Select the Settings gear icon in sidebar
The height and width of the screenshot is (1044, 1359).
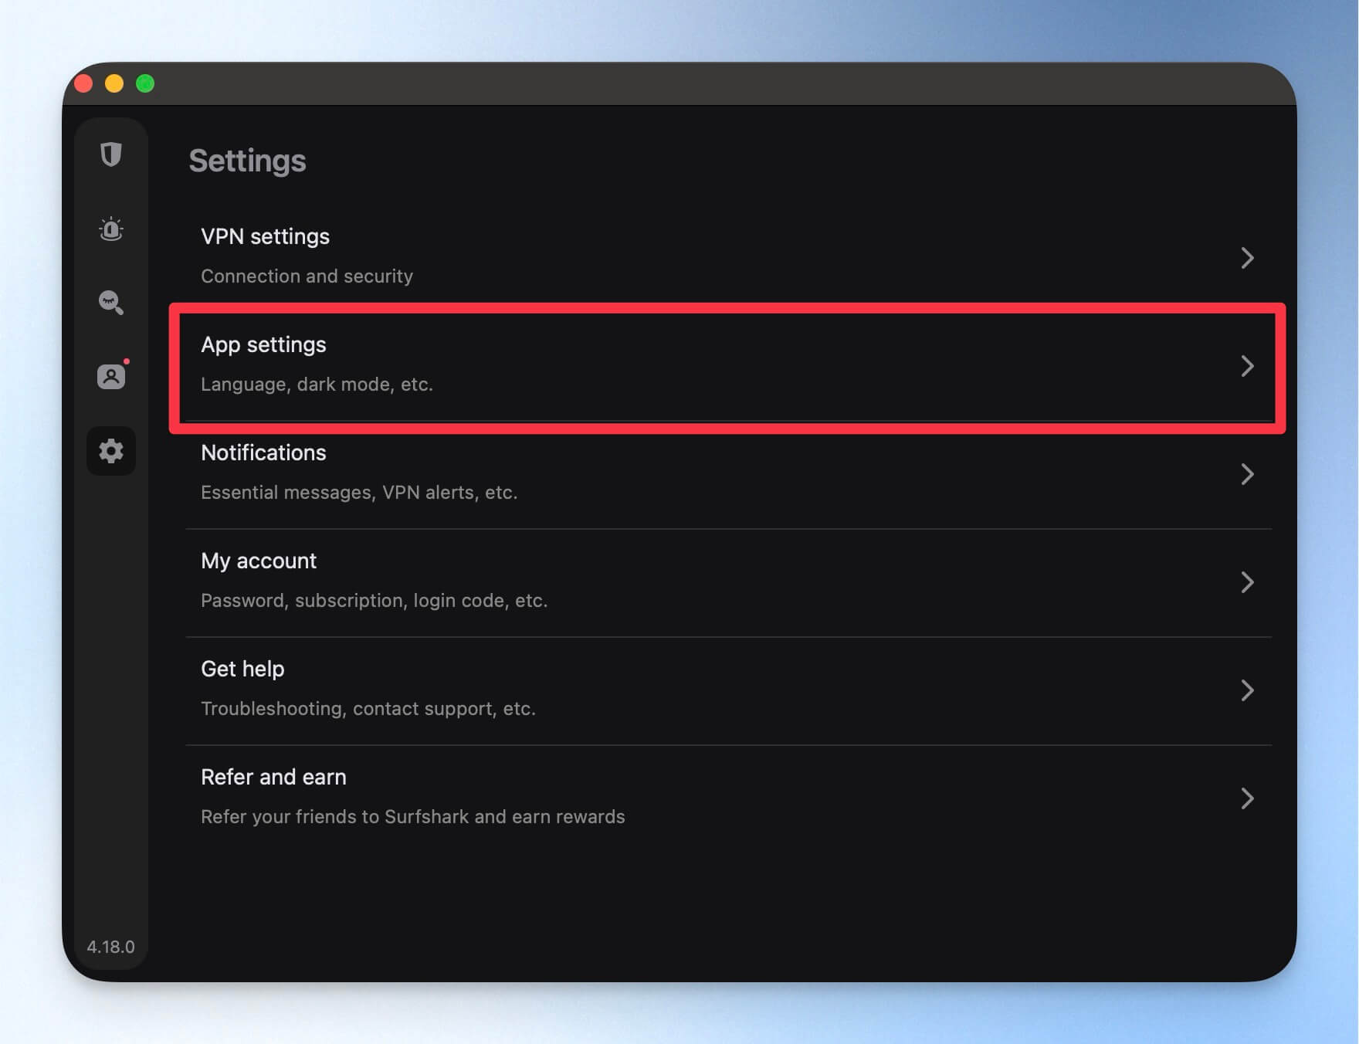pyautogui.click(x=111, y=451)
